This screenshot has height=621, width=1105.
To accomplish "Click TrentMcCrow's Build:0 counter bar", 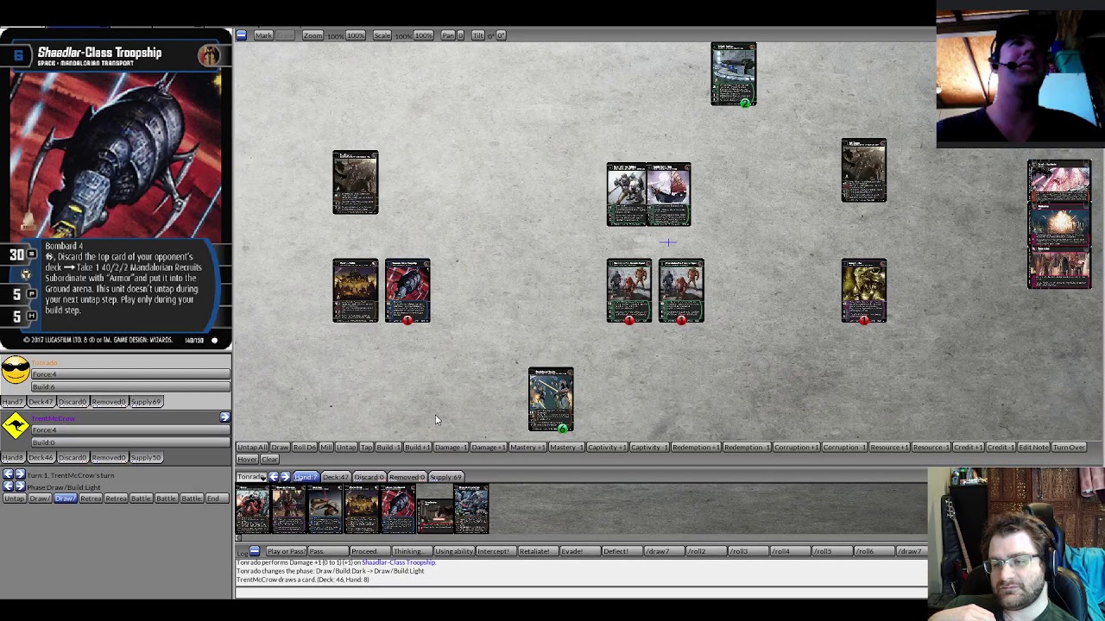I will (130, 442).
